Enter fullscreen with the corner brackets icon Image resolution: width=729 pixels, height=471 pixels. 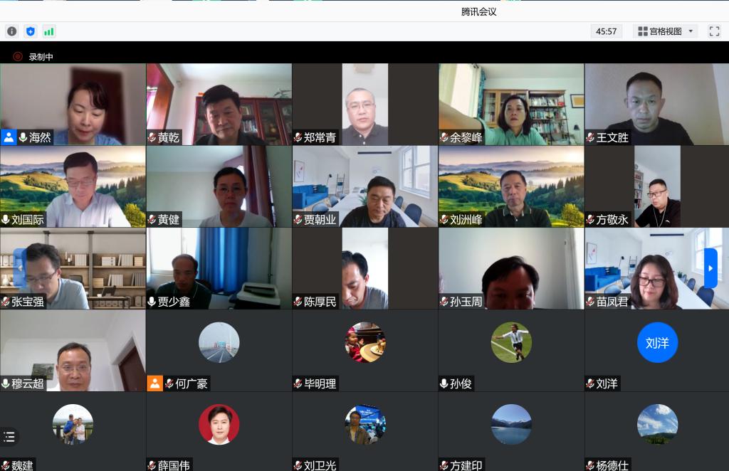click(714, 31)
